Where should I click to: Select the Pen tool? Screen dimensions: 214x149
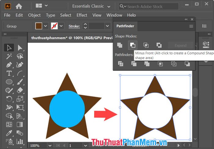click(x=9, y=65)
